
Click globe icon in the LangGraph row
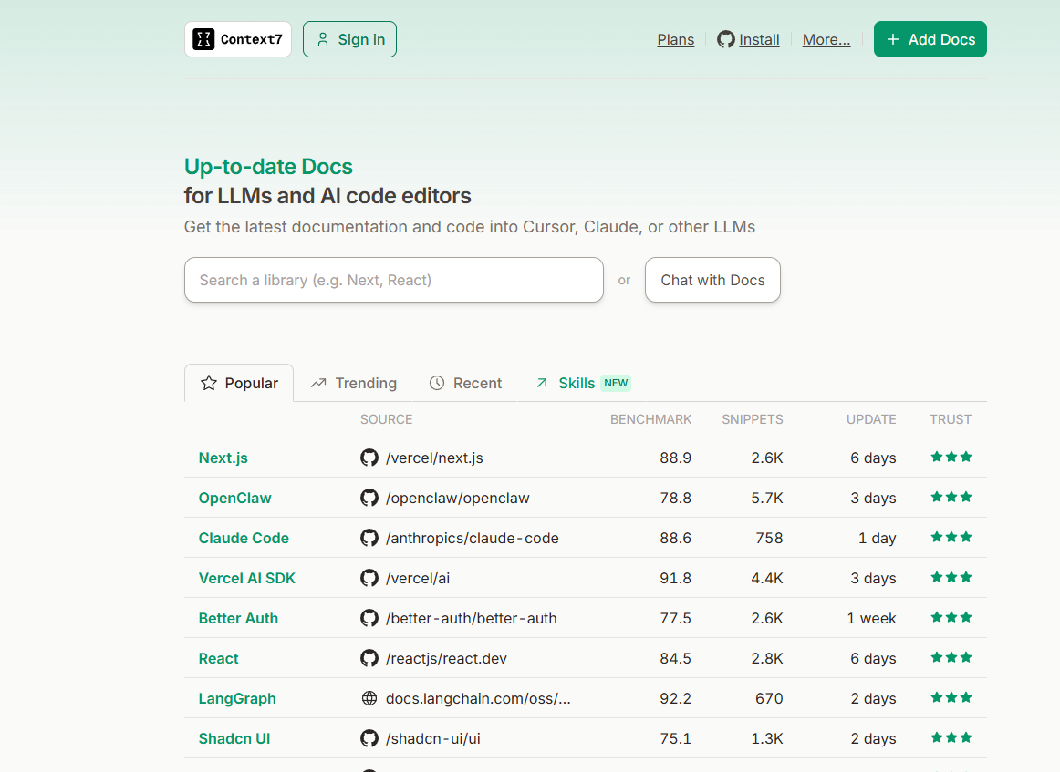pos(369,698)
